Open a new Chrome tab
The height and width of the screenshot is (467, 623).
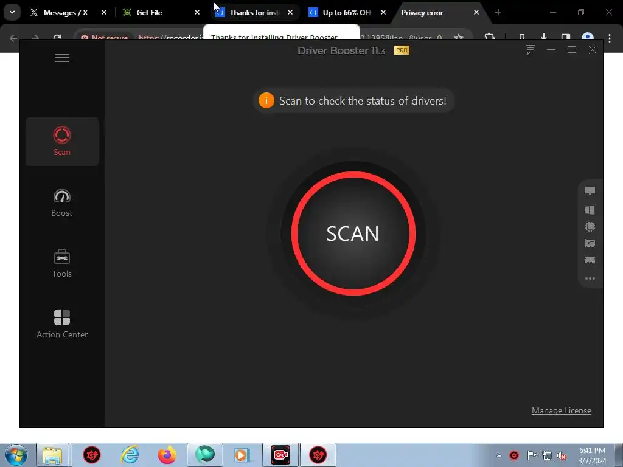[x=498, y=13]
